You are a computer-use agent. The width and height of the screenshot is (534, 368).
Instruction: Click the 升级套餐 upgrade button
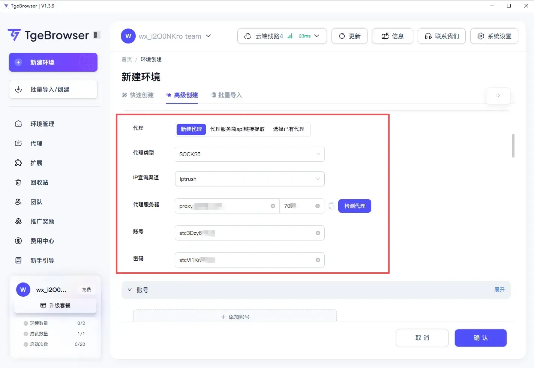coord(55,305)
